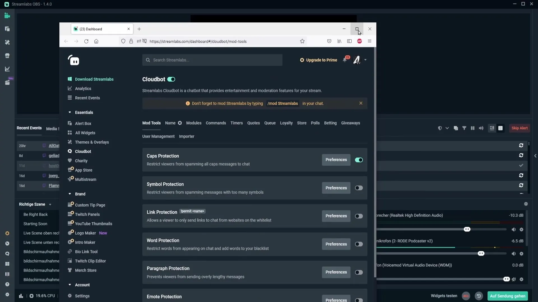
Task: Switch to the detailed events layout view
Action: [x=492, y=128]
